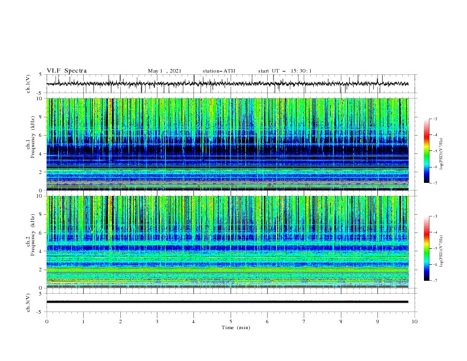Click the ch.2 PSD color bar
Viewport: 467px width, 361px height.
click(x=427, y=248)
